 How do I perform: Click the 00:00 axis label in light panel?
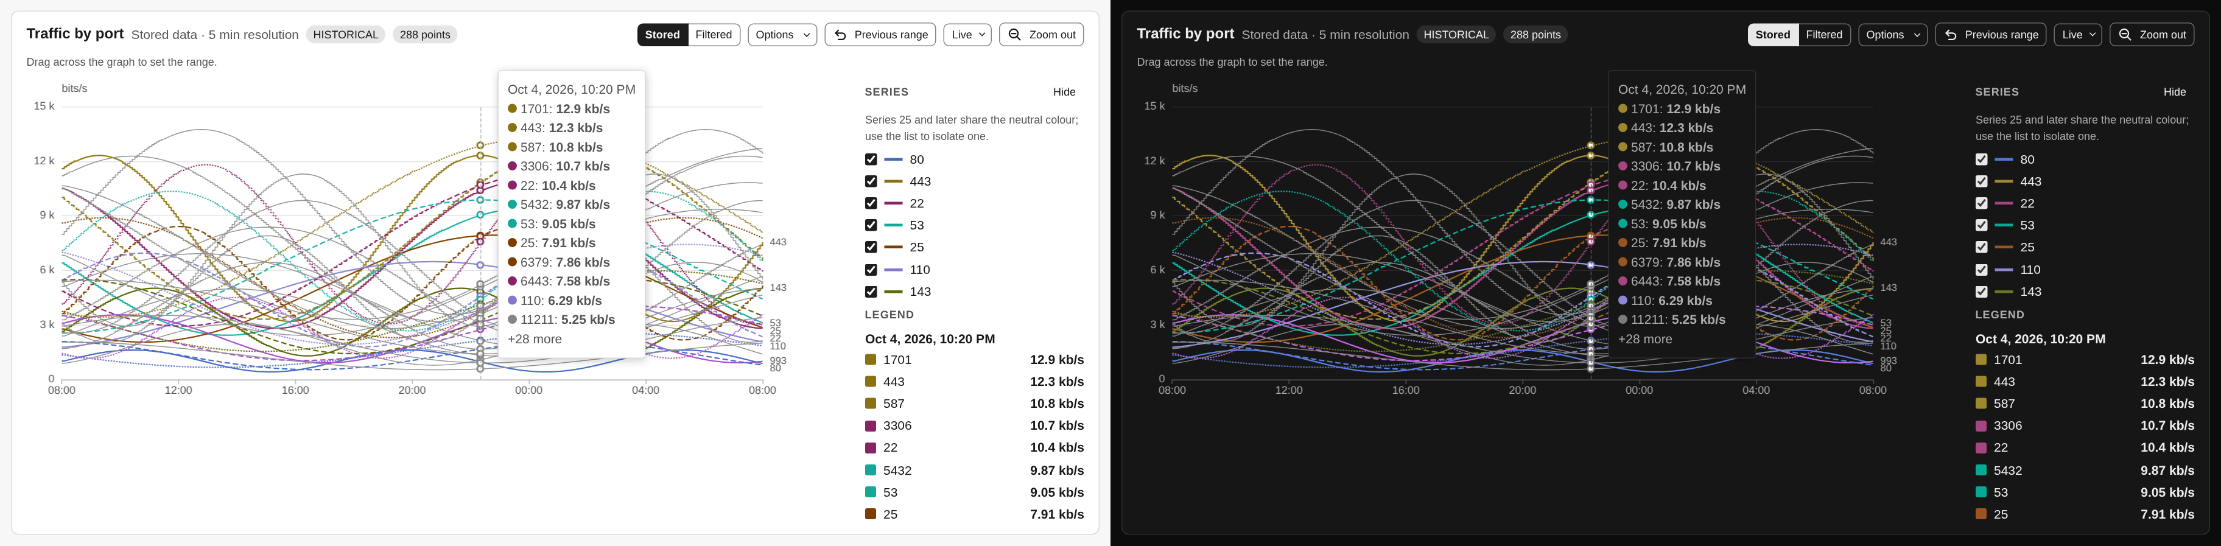528,390
